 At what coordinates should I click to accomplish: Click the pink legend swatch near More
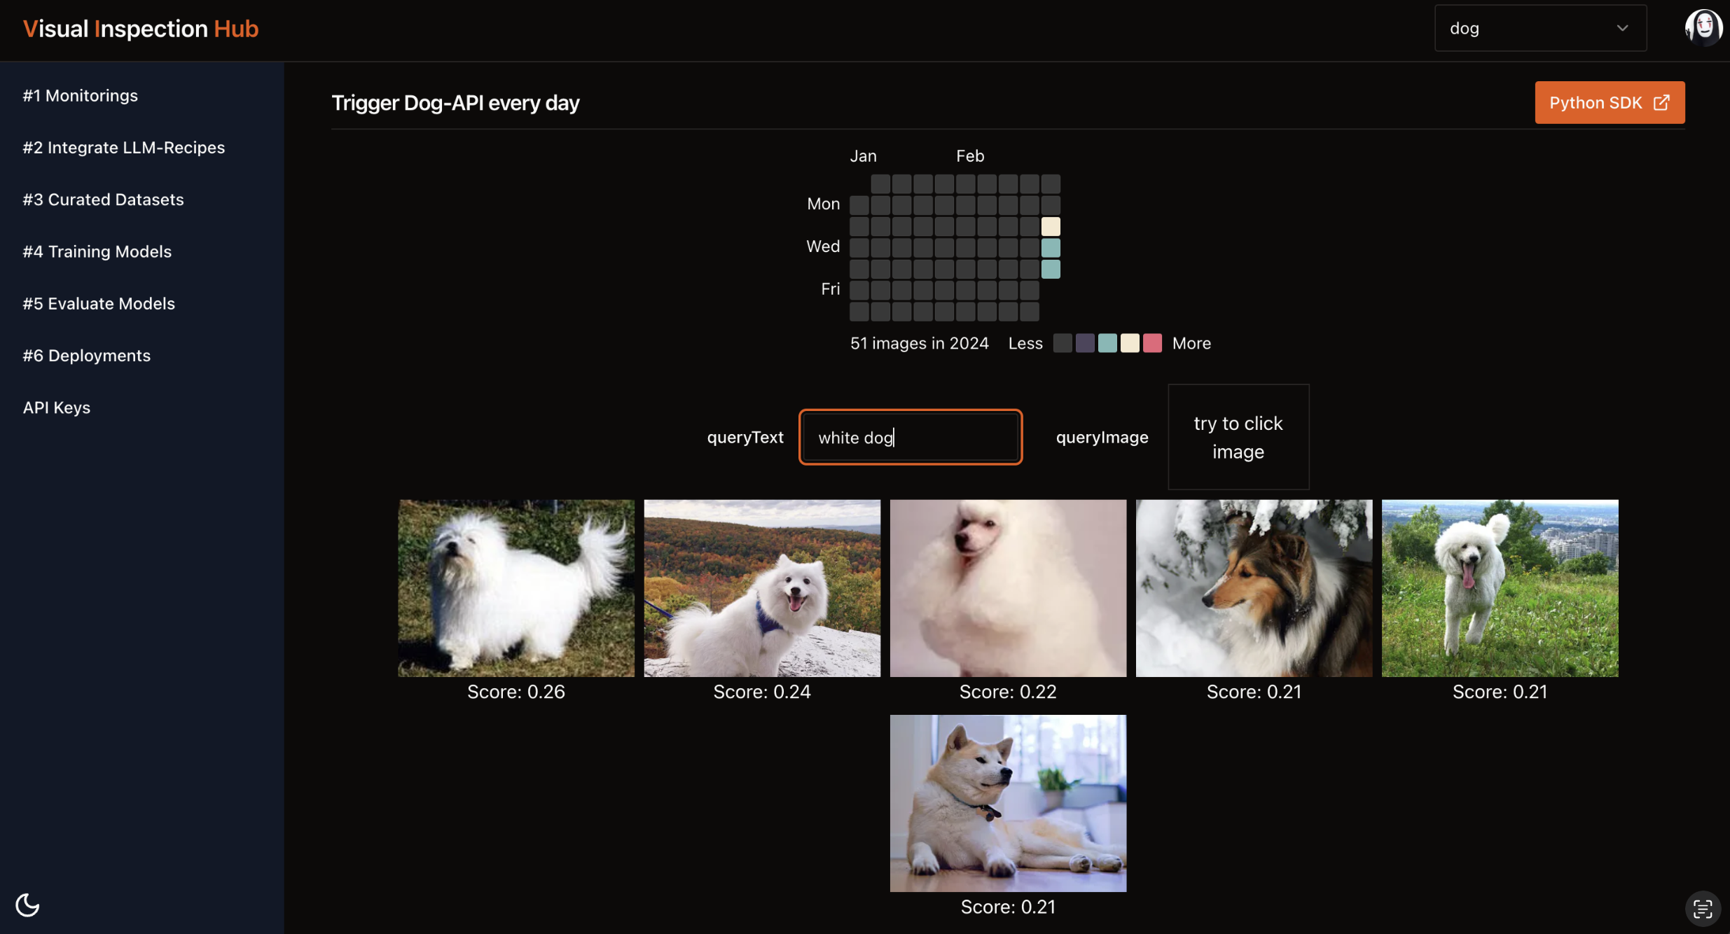click(1152, 343)
